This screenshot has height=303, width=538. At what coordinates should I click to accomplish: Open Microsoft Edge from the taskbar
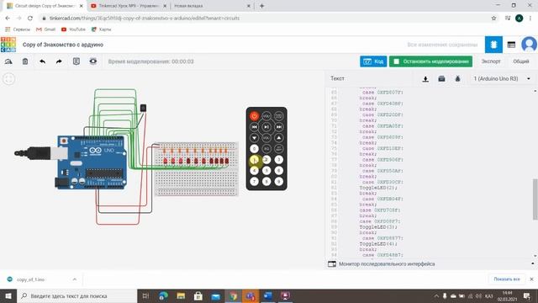click(x=163, y=295)
